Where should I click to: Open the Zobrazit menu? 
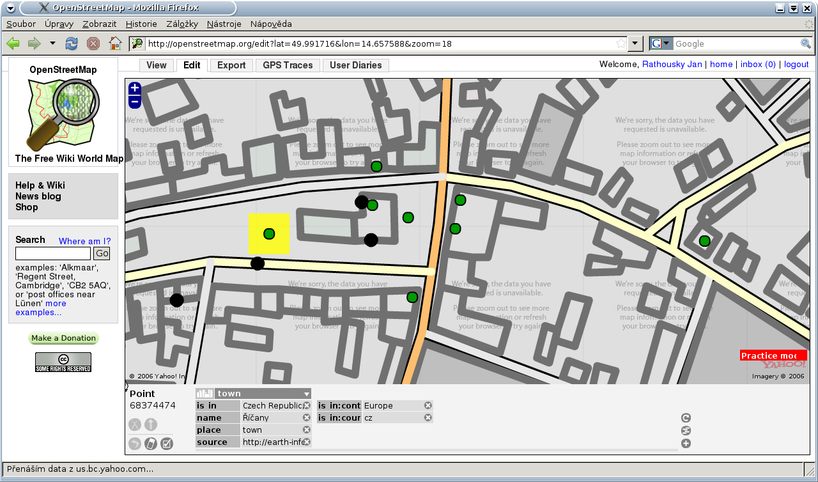[x=100, y=24]
